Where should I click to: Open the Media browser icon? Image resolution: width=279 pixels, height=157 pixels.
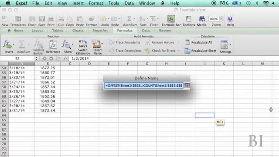pyautogui.click(x=201, y=19)
